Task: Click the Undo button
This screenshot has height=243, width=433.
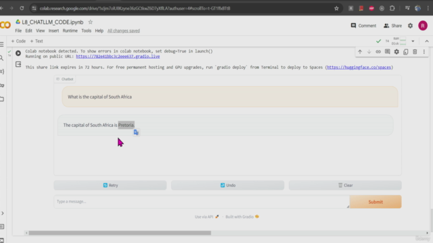Action: point(227,185)
